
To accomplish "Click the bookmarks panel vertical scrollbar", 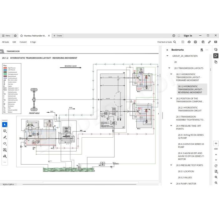I will 210,69.
